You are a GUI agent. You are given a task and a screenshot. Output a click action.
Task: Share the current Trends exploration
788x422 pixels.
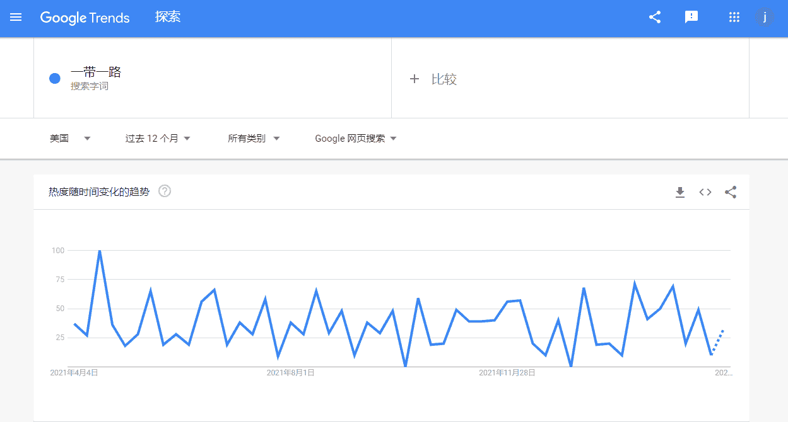tap(654, 18)
